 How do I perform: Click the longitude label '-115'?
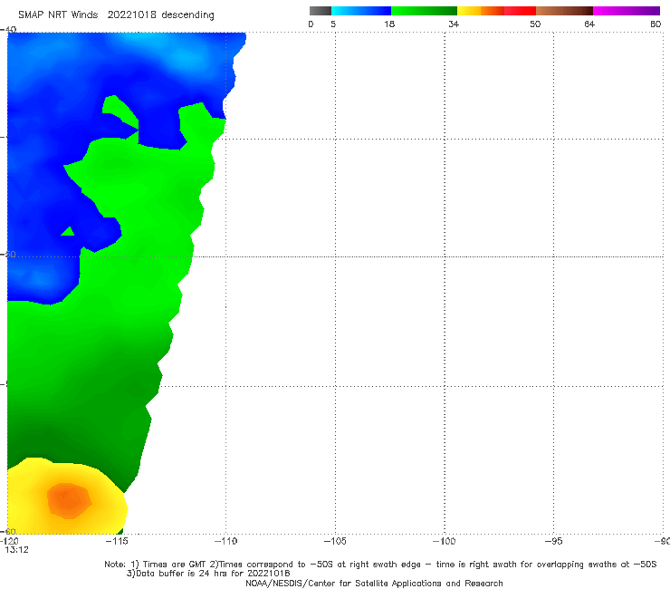[x=117, y=541]
